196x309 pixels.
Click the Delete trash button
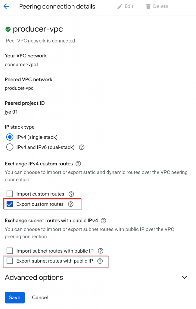pos(157,6)
